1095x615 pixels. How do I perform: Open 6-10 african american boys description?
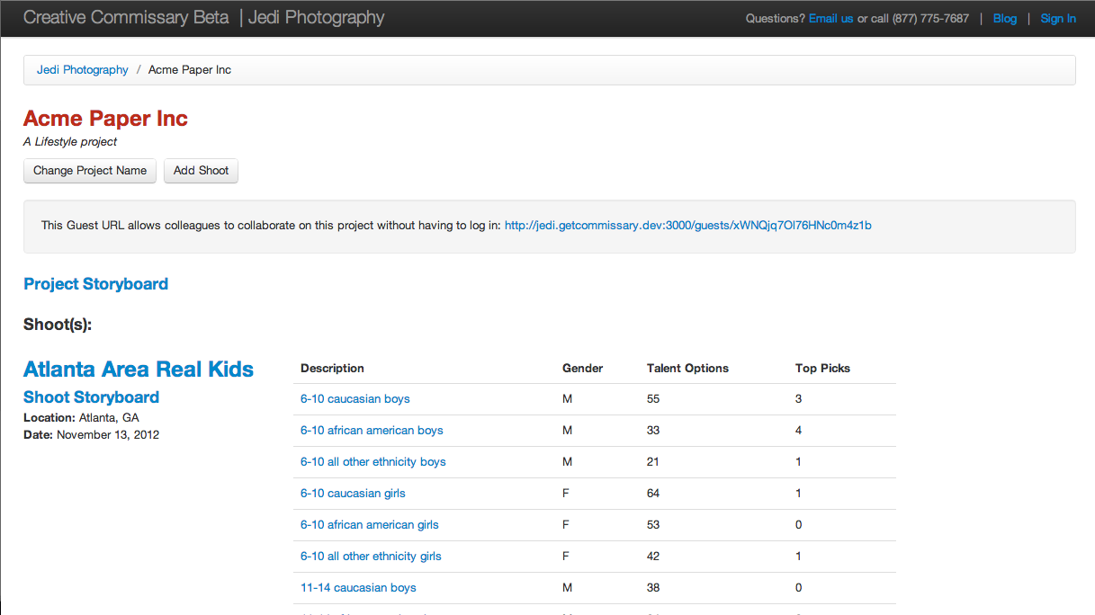(372, 431)
